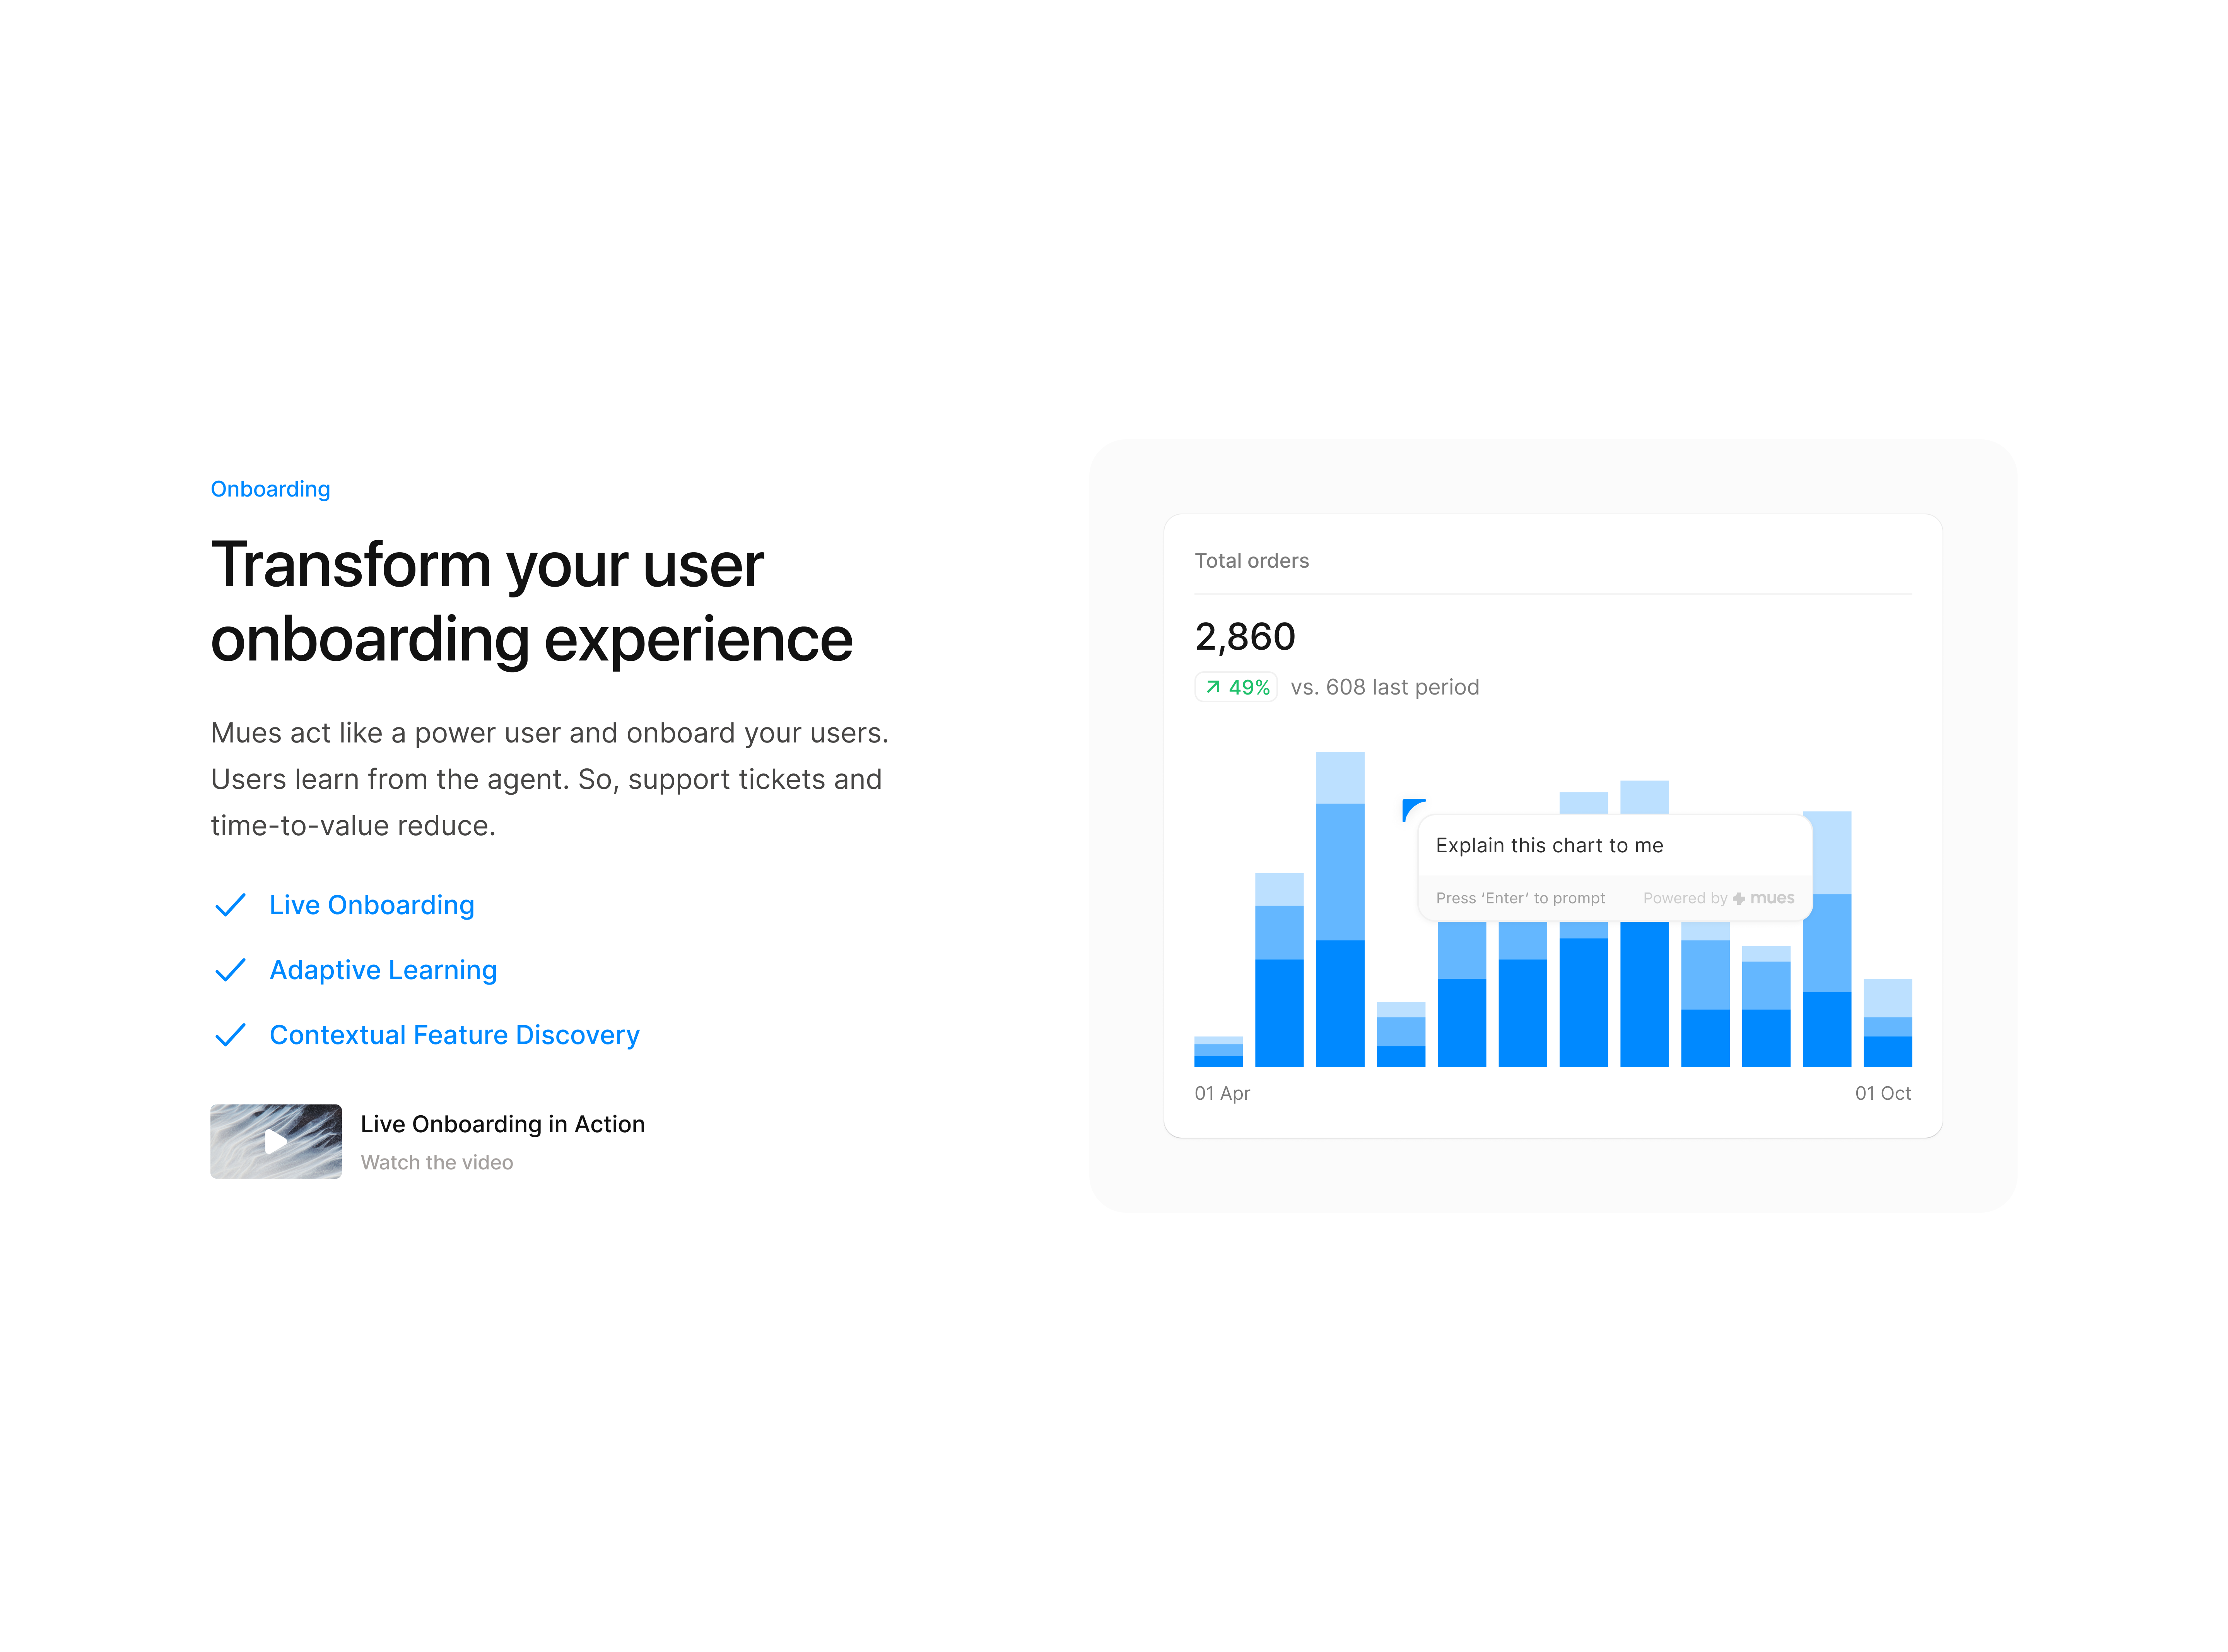Open the Adaptive Learning link
This screenshot has width=2228, height=1652.
pyautogui.click(x=383, y=970)
